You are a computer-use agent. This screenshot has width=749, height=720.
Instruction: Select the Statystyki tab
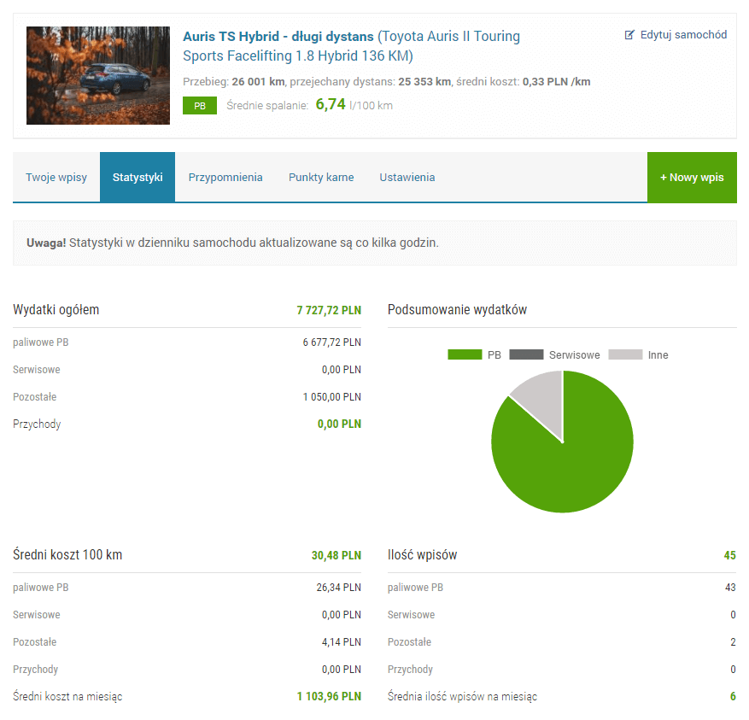tap(138, 178)
